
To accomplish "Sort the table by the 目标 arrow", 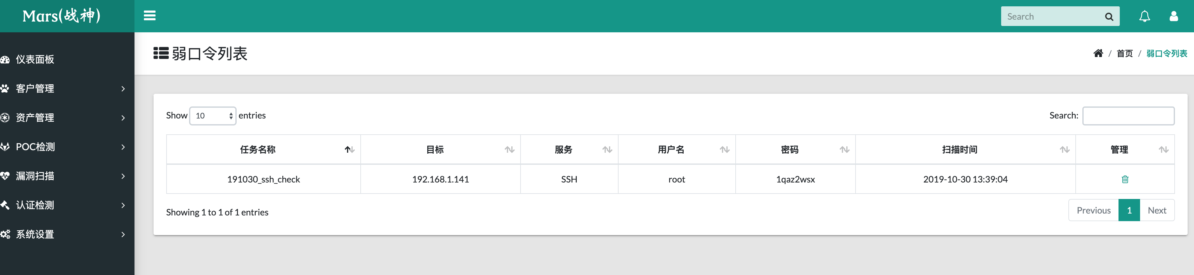I will pos(509,150).
